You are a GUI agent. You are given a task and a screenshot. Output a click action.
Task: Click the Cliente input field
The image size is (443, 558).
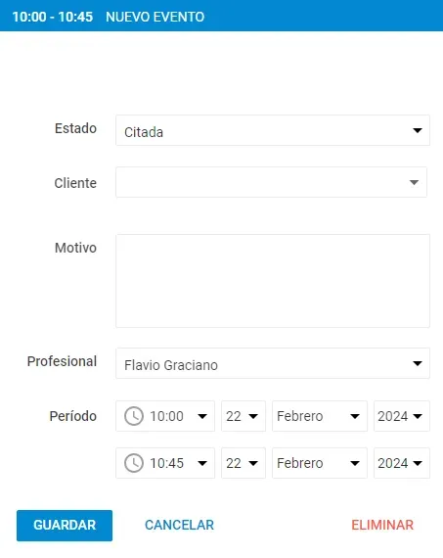271,182
